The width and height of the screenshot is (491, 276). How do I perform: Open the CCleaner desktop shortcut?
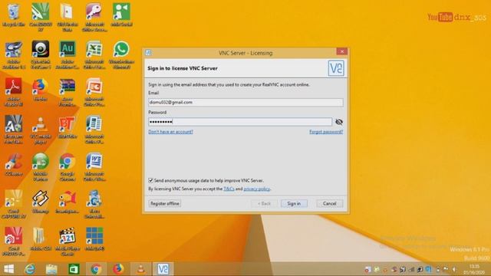14,164
